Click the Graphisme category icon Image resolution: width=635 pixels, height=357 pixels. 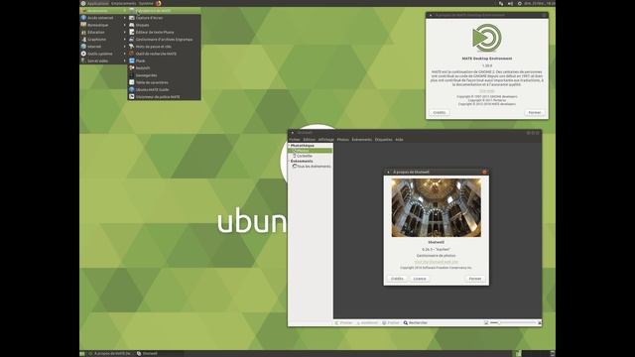(x=83, y=40)
